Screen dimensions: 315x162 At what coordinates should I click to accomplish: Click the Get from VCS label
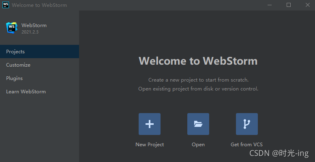click(x=247, y=144)
